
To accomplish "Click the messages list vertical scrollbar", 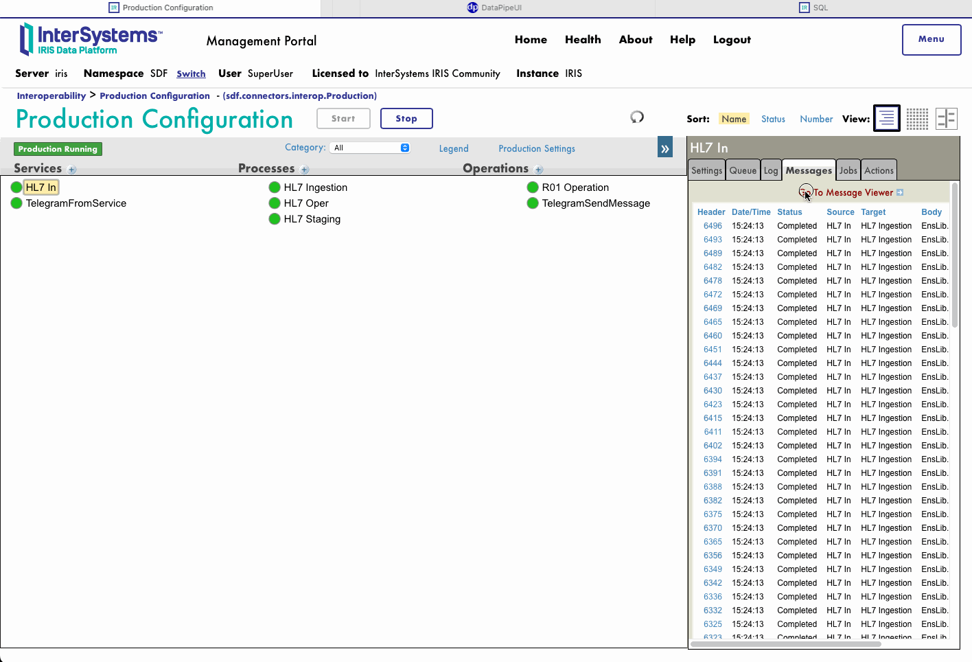I will [954, 255].
